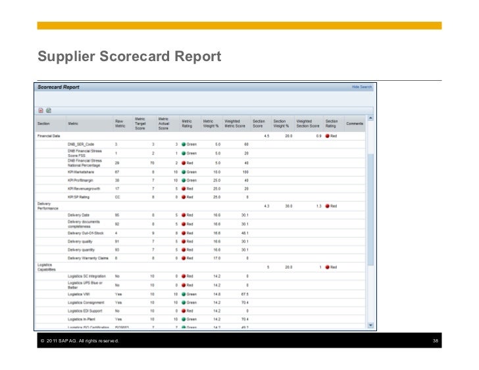
Task: Click the green rating icon for Logistics VMI
Action: pos(184,294)
